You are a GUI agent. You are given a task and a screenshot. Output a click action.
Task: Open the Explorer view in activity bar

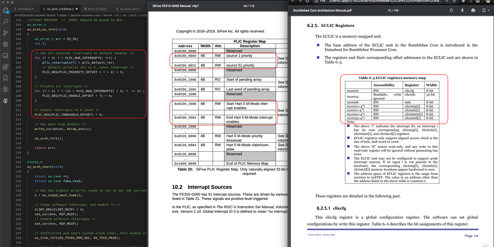5,10
